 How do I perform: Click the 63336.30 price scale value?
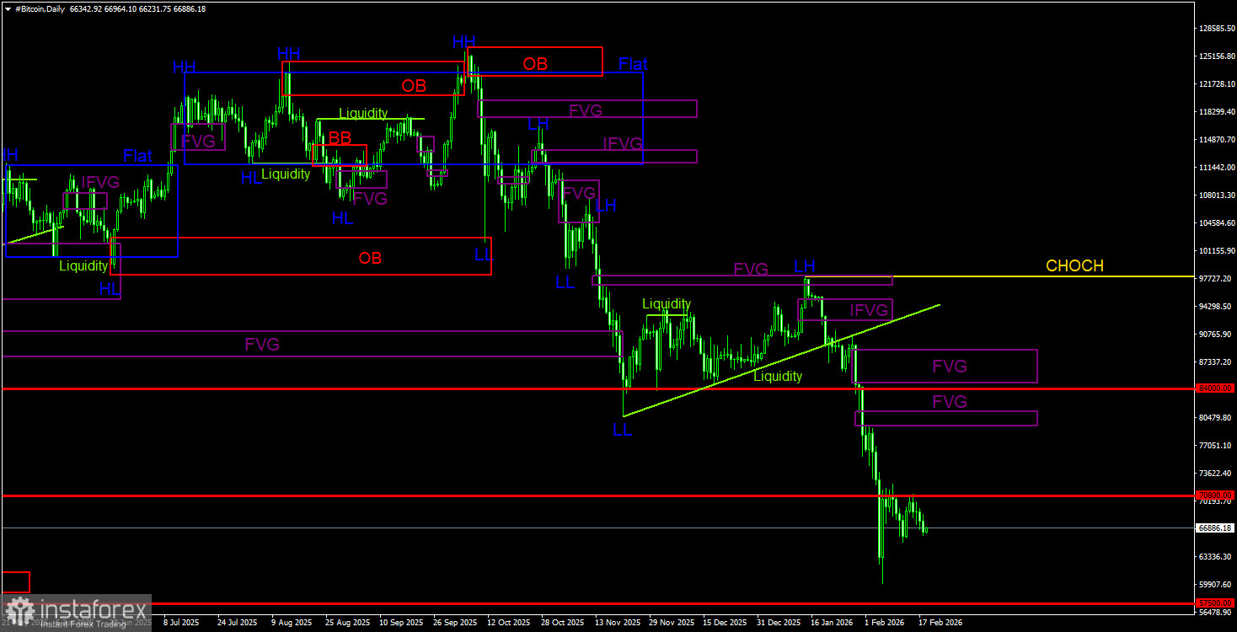click(x=1217, y=557)
